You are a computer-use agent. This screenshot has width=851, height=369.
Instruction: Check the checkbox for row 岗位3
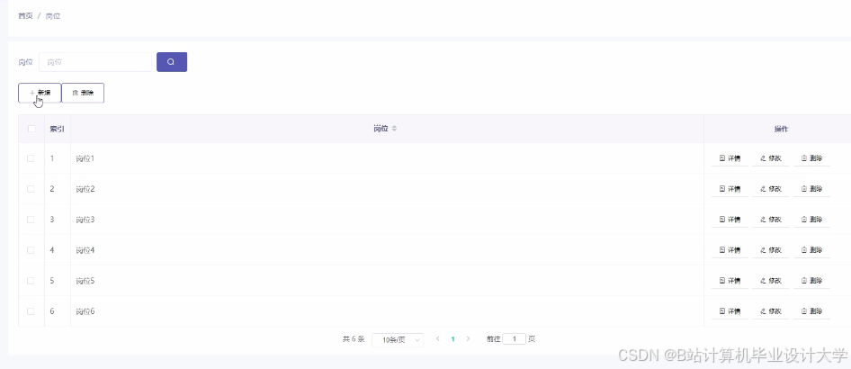(31, 220)
